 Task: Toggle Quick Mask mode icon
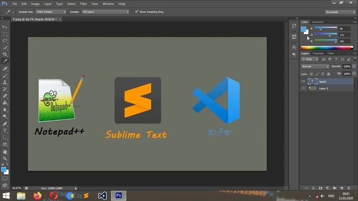click(5, 179)
